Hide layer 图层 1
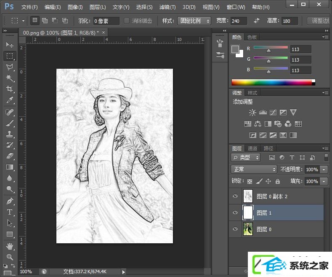Screen dimensions: 332x277 235,212
